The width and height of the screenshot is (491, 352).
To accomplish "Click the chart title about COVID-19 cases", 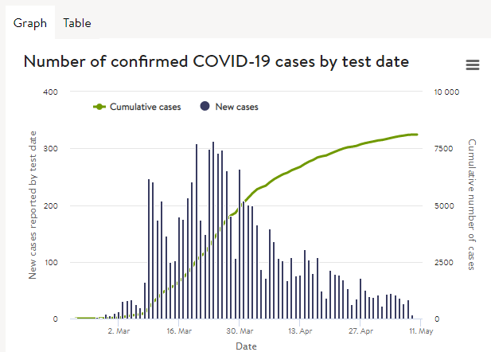I will click(x=216, y=61).
